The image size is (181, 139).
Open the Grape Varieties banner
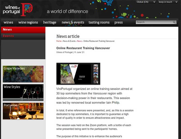click(23, 74)
